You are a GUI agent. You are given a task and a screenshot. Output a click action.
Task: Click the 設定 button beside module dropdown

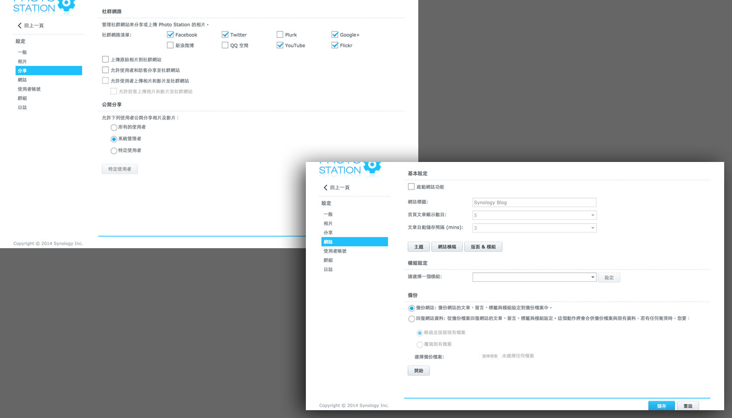click(609, 277)
